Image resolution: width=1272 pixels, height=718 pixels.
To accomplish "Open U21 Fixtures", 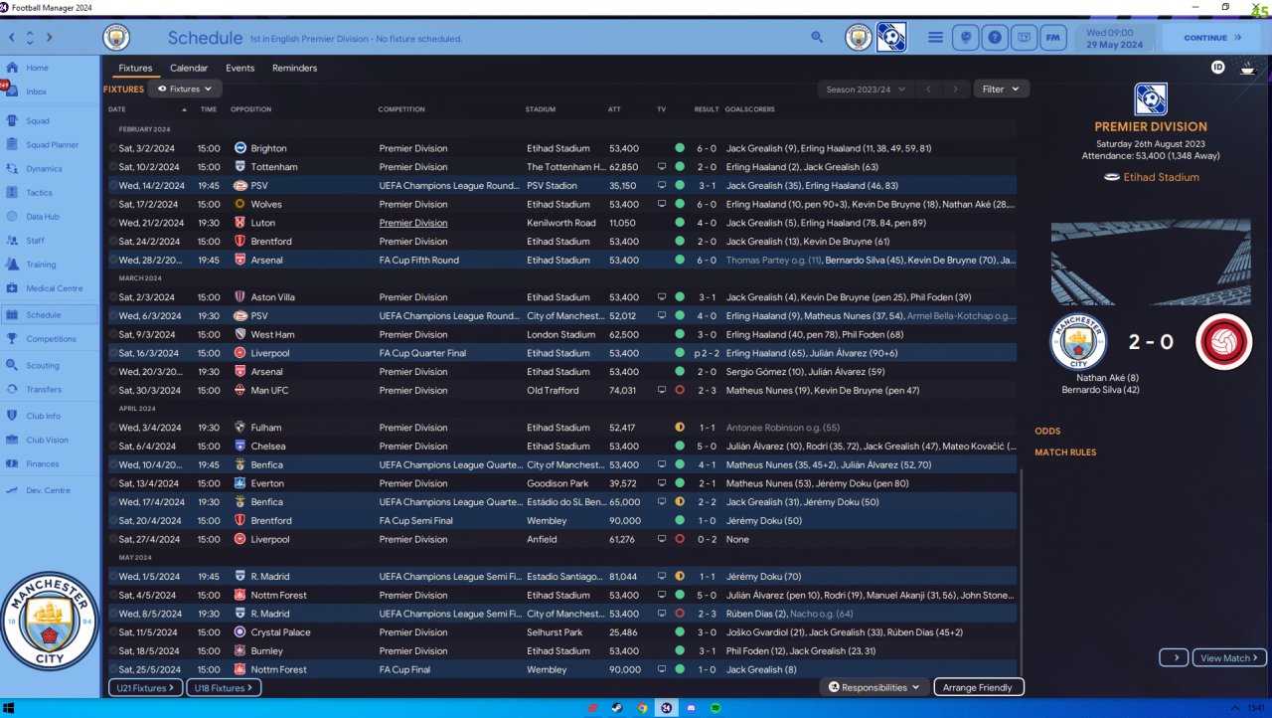I will 145,687.
